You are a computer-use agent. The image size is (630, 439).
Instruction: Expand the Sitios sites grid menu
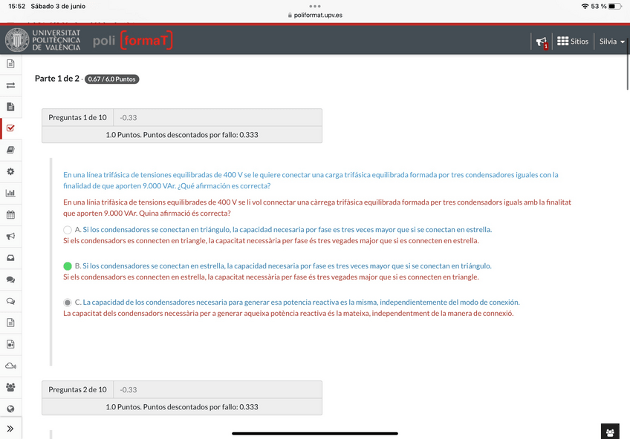[x=573, y=42]
